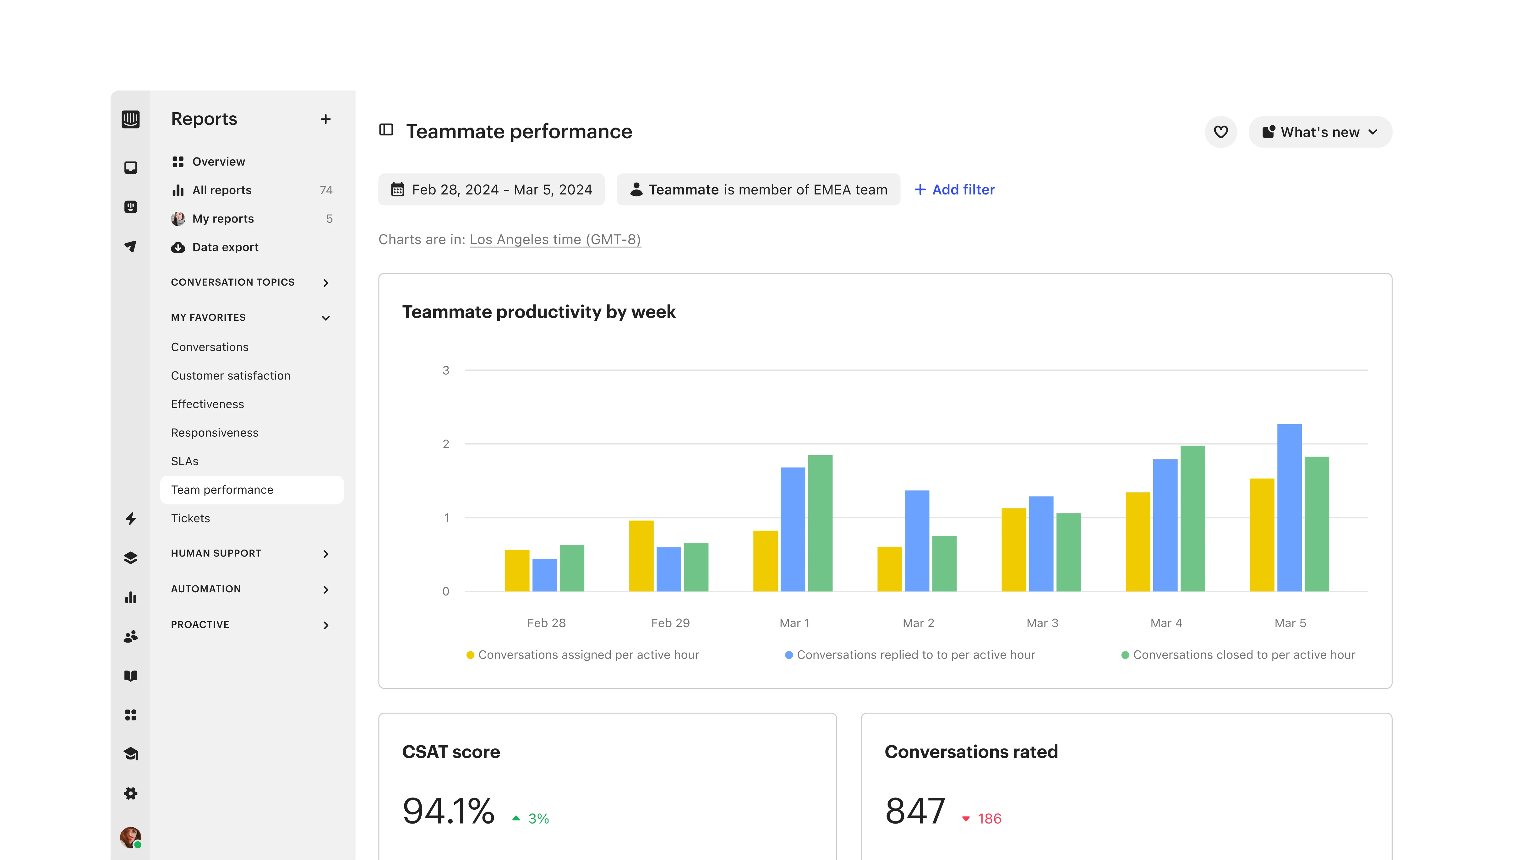Open the What's new dropdown

(x=1320, y=132)
